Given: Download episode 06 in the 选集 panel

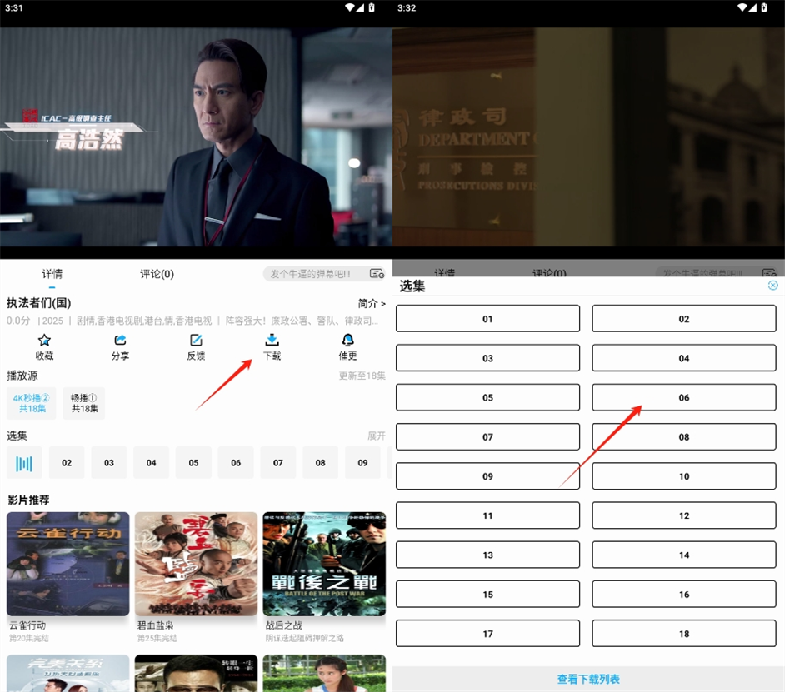Looking at the screenshot, I should point(684,397).
